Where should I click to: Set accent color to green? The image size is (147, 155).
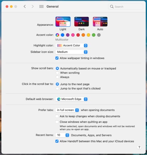[x=94, y=35]
